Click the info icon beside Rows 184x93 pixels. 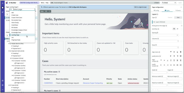click(156, 45)
